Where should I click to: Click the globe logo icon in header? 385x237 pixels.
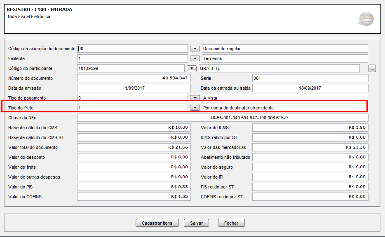pyautogui.click(x=366, y=18)
